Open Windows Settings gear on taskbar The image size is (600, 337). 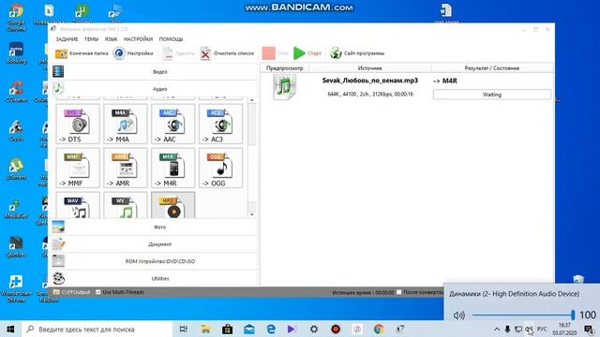pyautogui.click(x=314, y=329)
